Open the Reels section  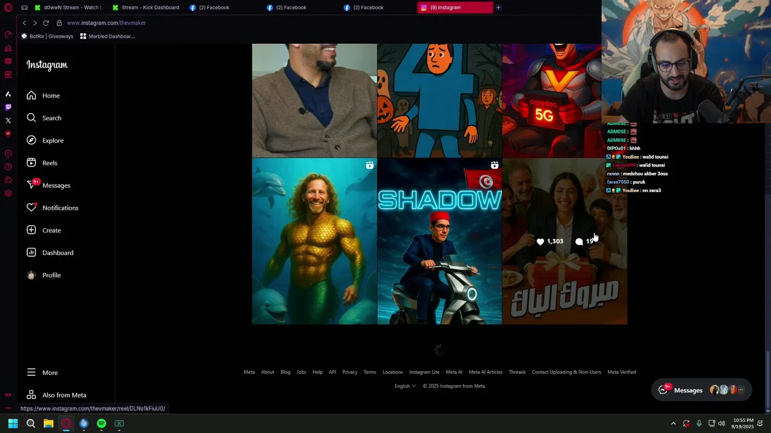click(42, 163)
